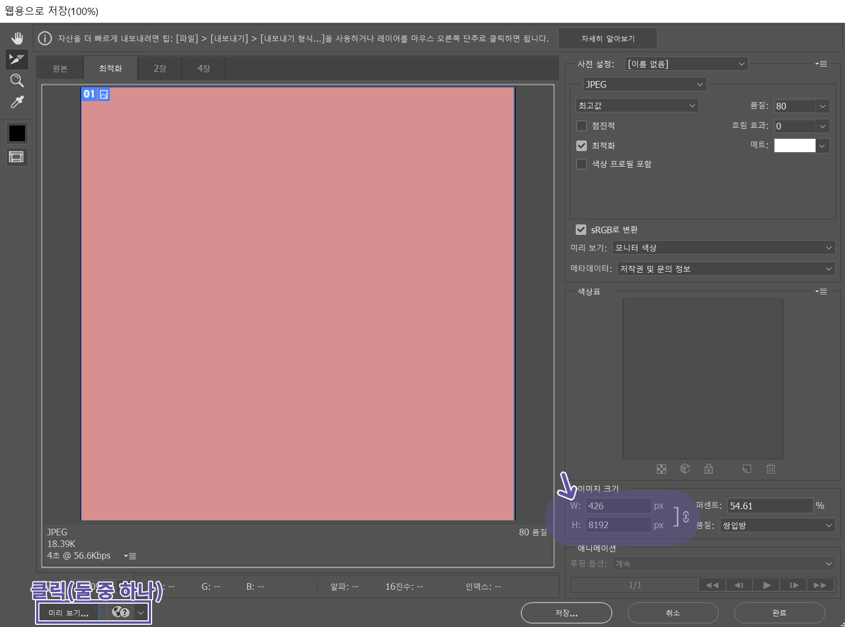Image resolution: width=845 pixels, height=627 pixels.
Task: Click the browser preview icon
Action: tap(120, 612)
